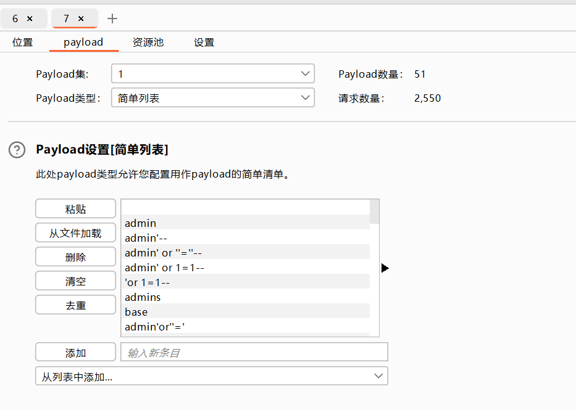Click the 去重 button
The image size is (576, 410).
click(76, 305)
